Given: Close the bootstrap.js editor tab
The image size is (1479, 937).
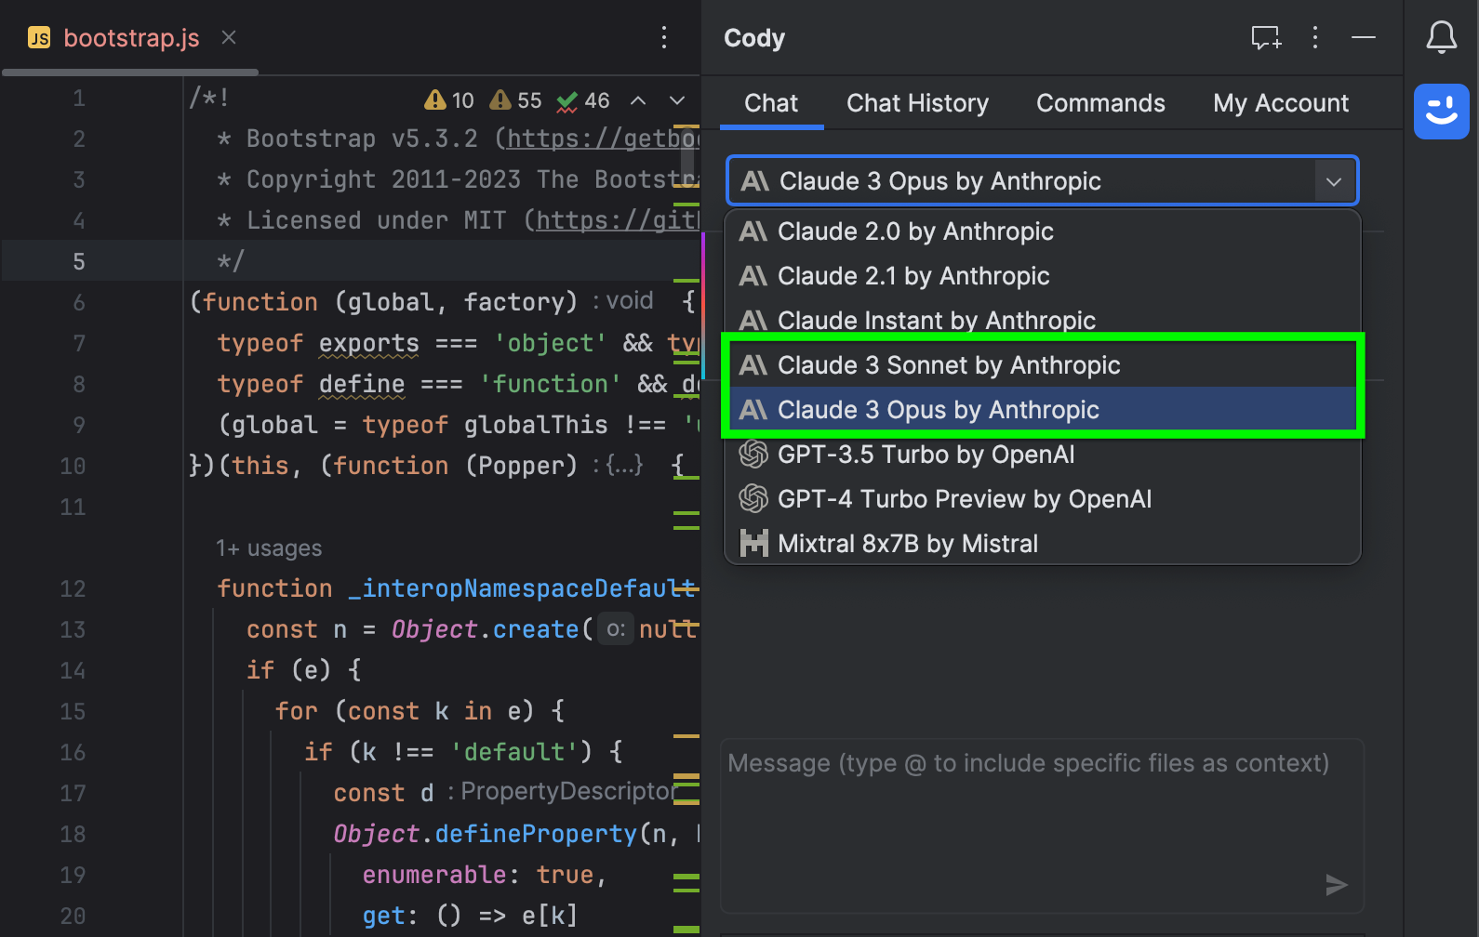Looking at the screenshot, I should coord(229,38).
